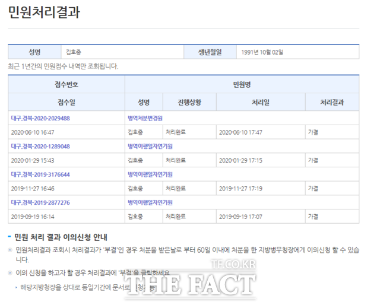Click the 접수번호 column header
380x305 pixels.
66,84
